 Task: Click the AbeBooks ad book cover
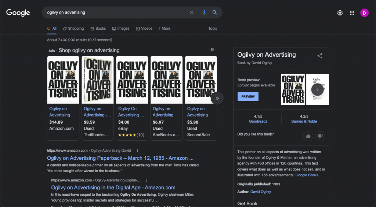(x=166, y=80)
